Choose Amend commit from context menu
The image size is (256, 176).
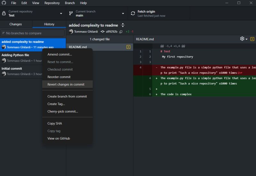68,54
